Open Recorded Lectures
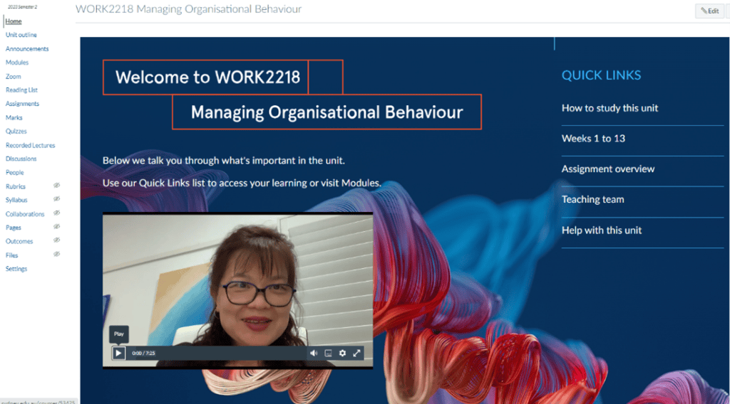730x404 pixels. (30, 145)
